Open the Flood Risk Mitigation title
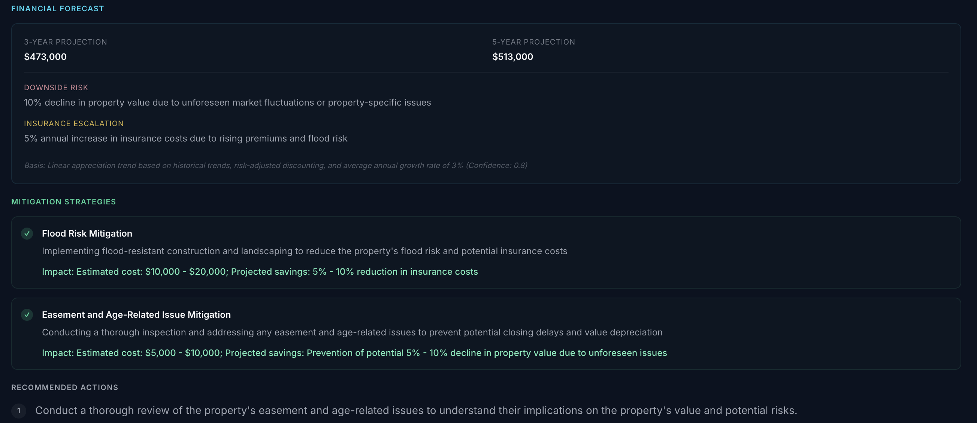The height and width of the screenshot is (423, 977). coord(87,234)
